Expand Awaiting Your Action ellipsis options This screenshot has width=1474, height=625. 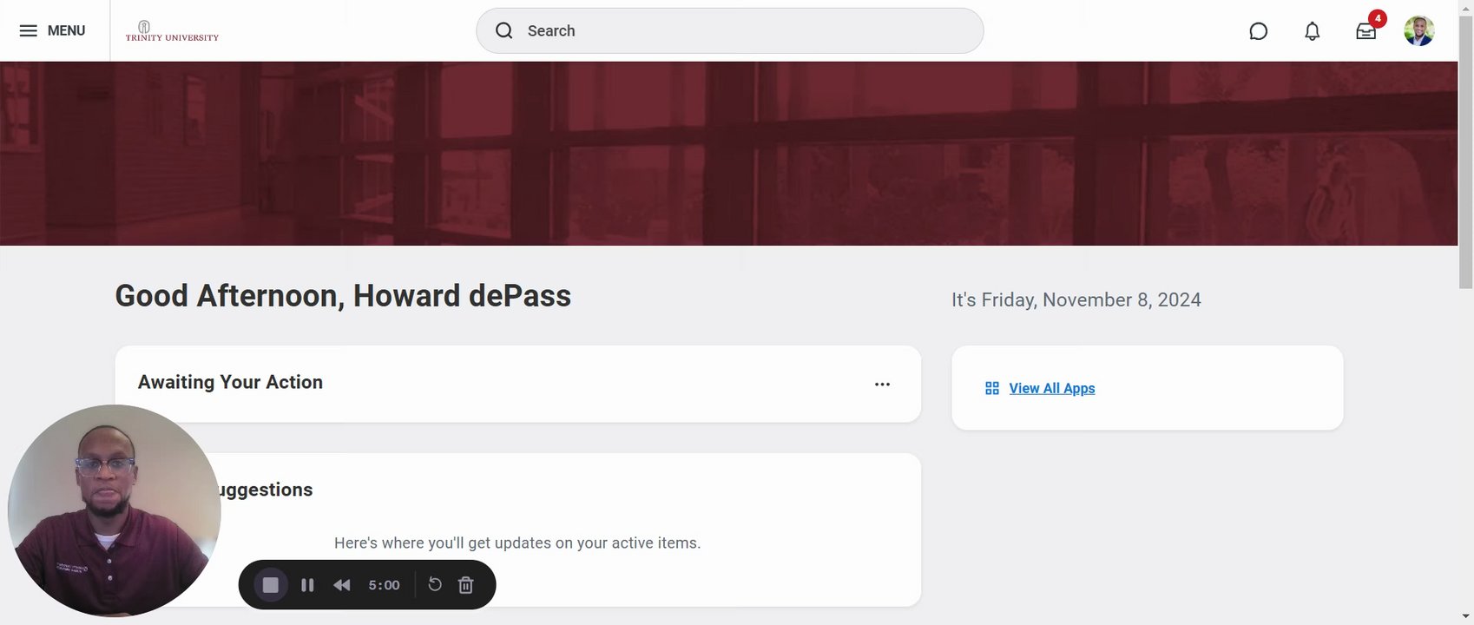(x=882, y=385)
